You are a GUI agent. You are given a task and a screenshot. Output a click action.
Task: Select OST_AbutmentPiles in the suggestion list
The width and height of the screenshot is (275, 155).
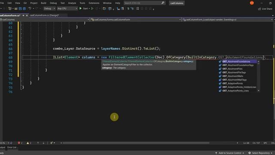[x=238, y=69]
